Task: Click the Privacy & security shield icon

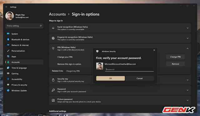Action: pos(8,85)
